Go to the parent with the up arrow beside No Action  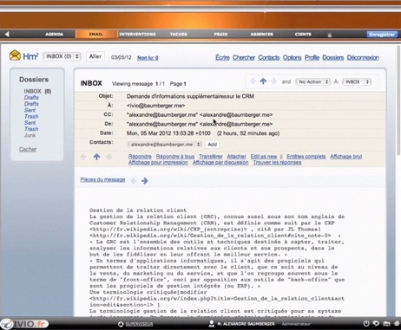[x=263, y=81]
